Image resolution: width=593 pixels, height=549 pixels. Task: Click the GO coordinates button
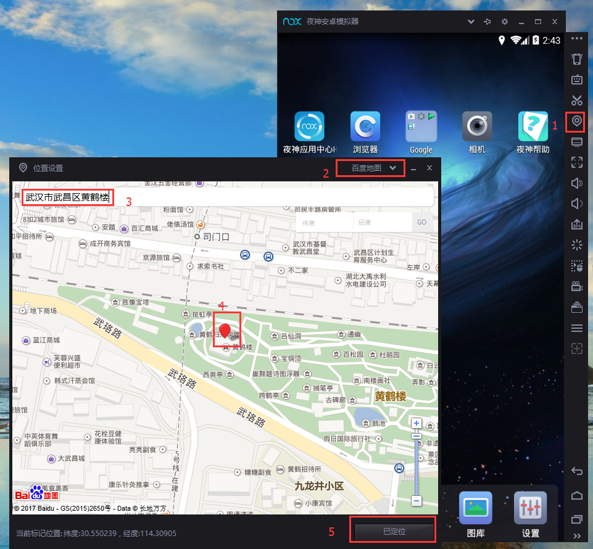[x=421, y=222]
